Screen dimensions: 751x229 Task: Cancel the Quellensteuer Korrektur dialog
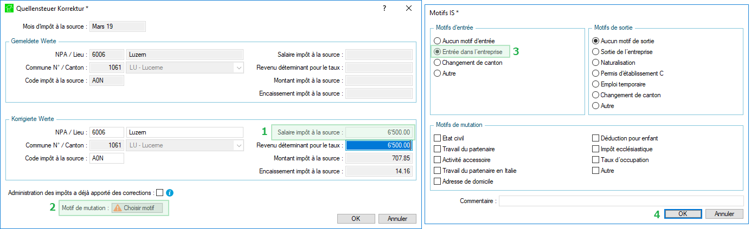click(x=397, y=219)
